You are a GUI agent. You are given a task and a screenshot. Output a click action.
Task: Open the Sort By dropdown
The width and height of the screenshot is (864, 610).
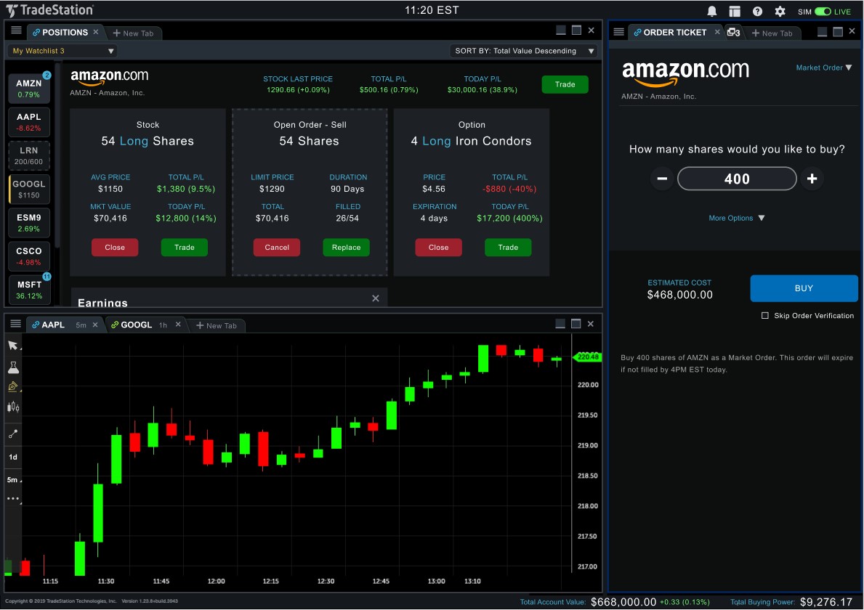click(x=523, y=51)
